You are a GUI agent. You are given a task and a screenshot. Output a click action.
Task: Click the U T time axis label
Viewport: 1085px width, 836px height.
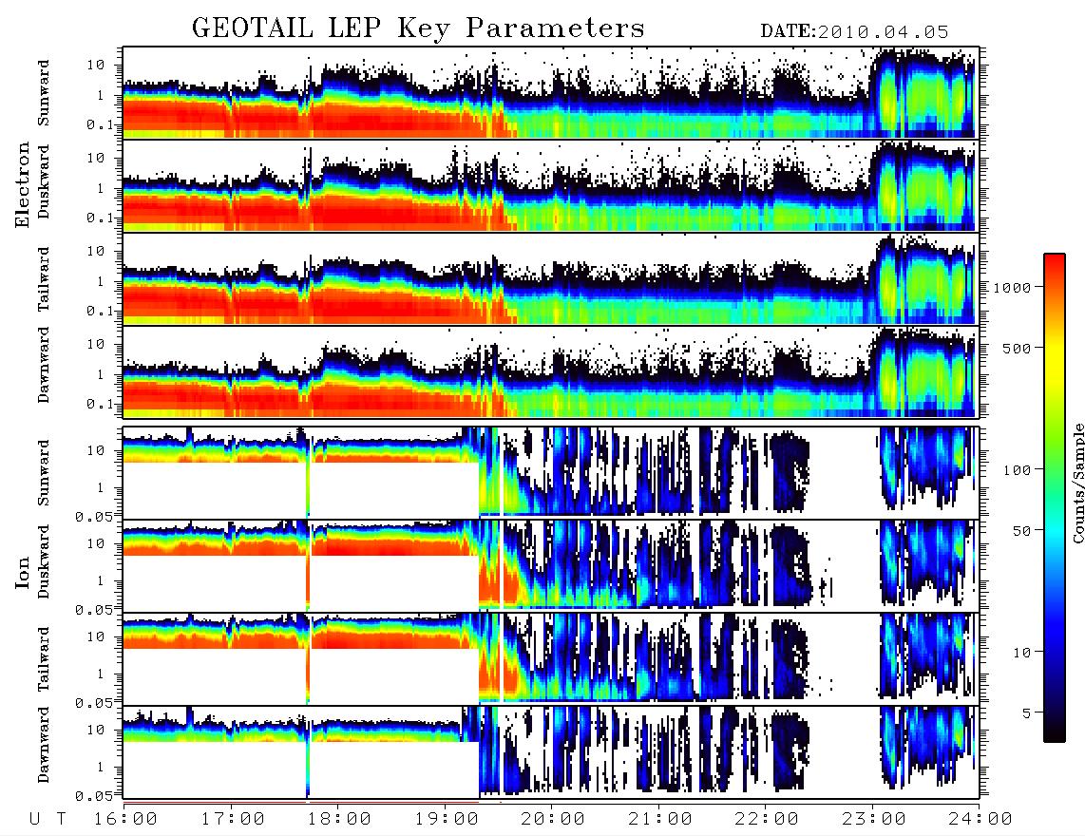[x=48, y=820]
